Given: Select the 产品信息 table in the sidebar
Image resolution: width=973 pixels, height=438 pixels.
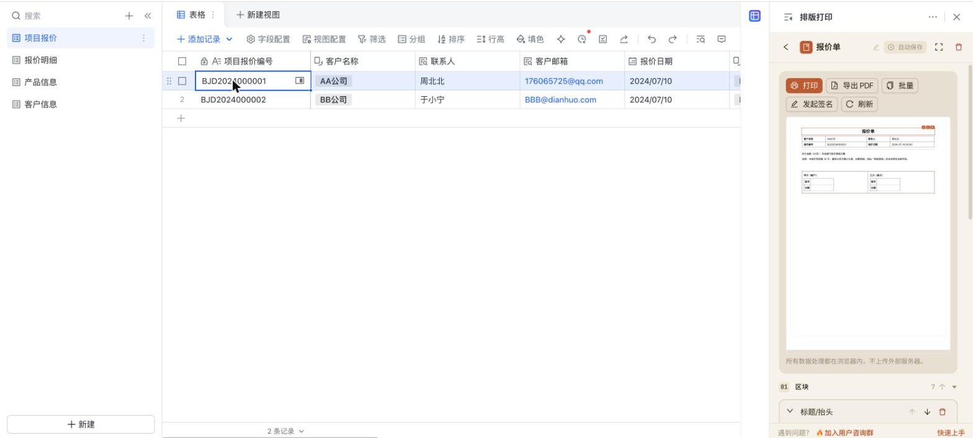Looking at the screenshot, I should coord(81,82).
